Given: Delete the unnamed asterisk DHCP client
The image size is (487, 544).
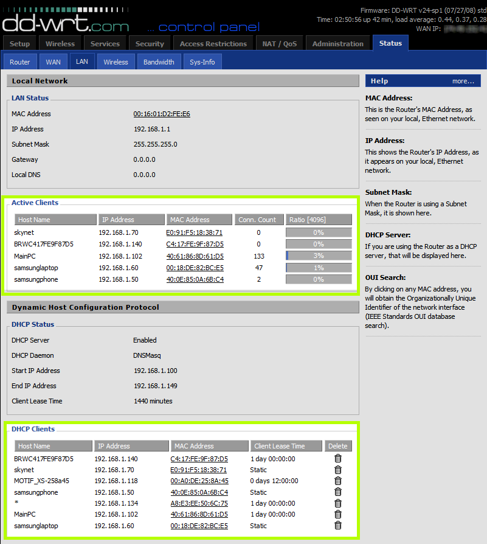Looking at the screenshot, I should point(338,503).
